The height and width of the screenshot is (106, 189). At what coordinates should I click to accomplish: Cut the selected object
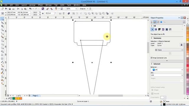tap(18, 9)
